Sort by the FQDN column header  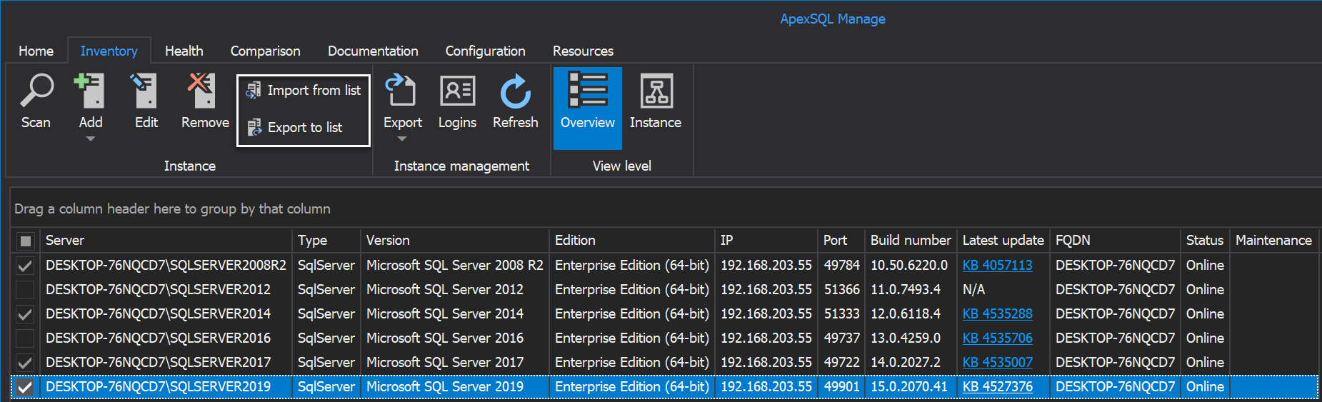pyautogui.click(x=1115, y=240)
